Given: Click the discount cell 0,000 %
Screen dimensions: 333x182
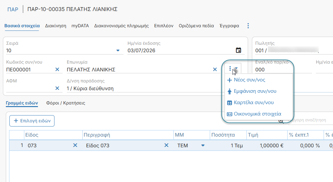Looking at the screenshot, I should point(306,145).
